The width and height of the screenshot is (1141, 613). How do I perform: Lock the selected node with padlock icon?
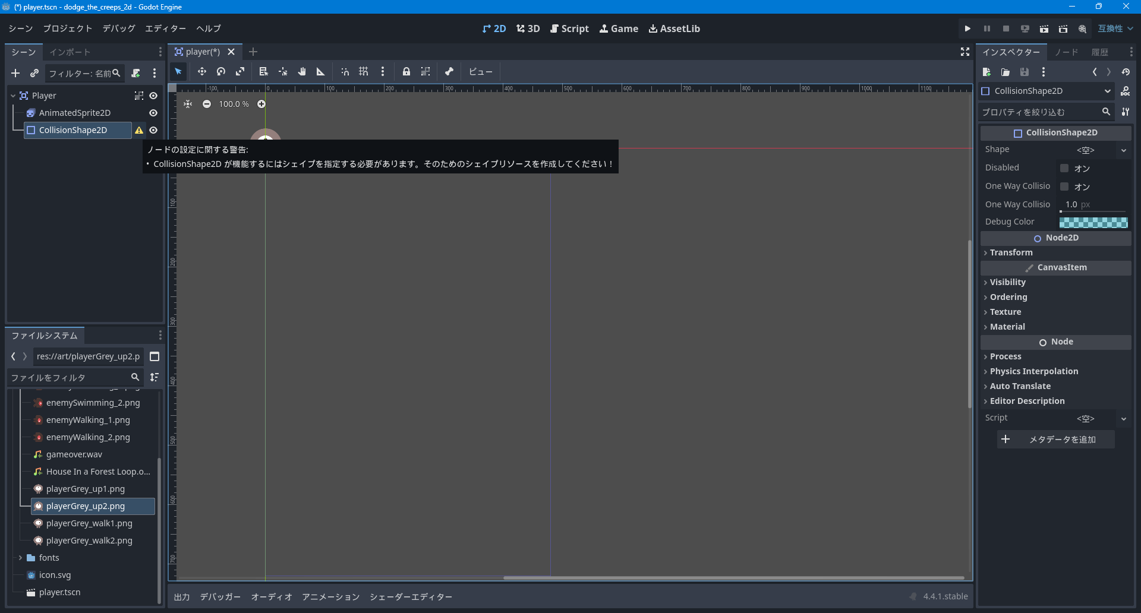pos(406,72)
